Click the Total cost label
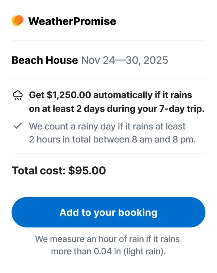 pyautogui.click(x=39, y=170)
